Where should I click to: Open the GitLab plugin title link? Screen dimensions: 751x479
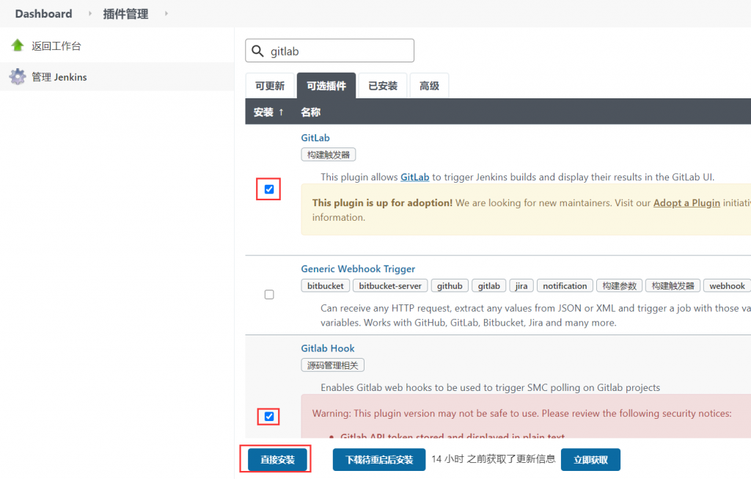pyautogui.click(x=315, y=138)
